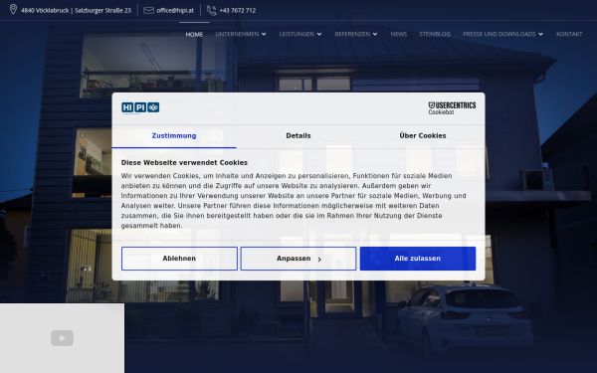This screenshot has width=597, height=373.
Task: Open the News page
Action: point(399,34)
